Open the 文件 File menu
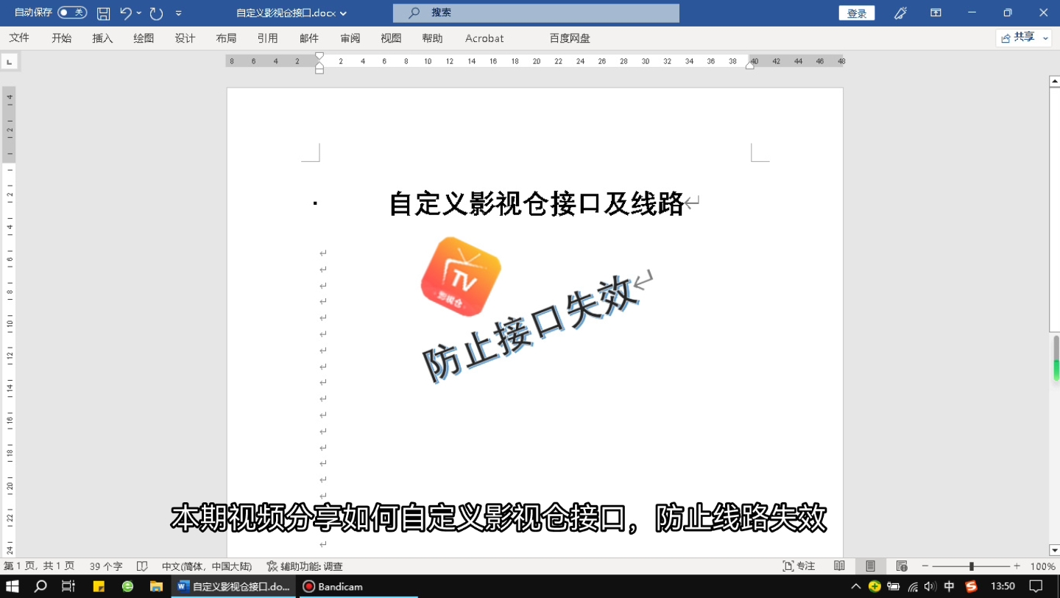The height and width of the screenshot is (598, 1060). 20,38
